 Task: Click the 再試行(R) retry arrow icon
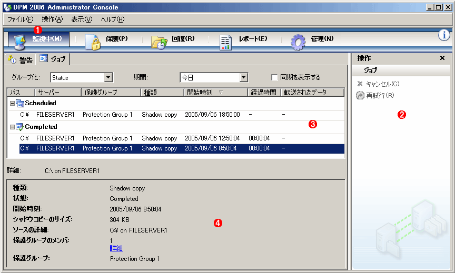pyautogui.click(x=360, y=95)
